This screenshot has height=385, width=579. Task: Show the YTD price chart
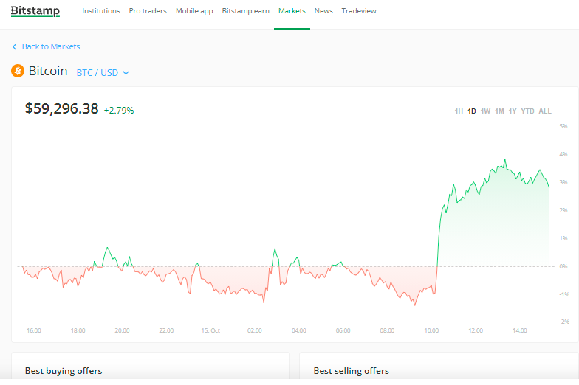pyautogui.click(x=527, y=111)
